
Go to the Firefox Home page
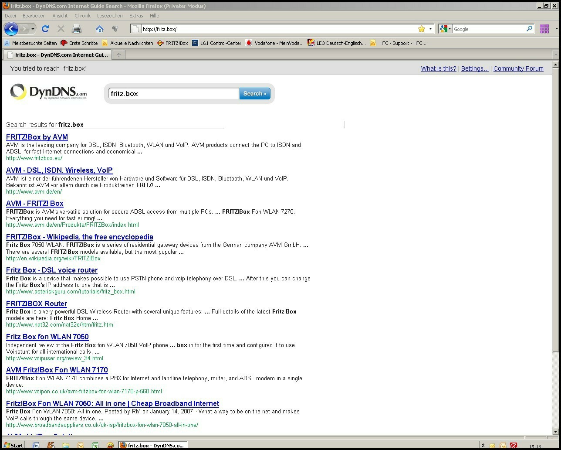pos(100,29)
